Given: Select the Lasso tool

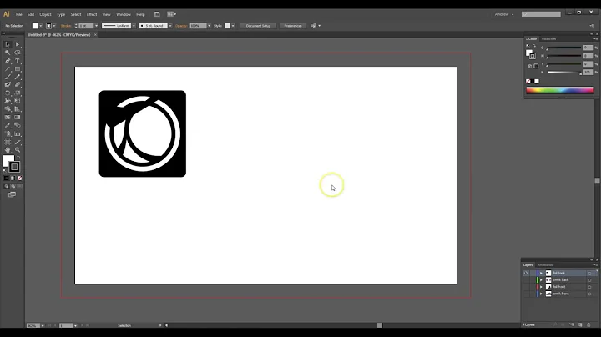Looking at the screenshot, I should click(x=18, y=53).
